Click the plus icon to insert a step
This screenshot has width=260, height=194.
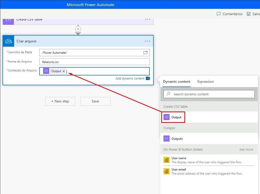click(78, 29)
